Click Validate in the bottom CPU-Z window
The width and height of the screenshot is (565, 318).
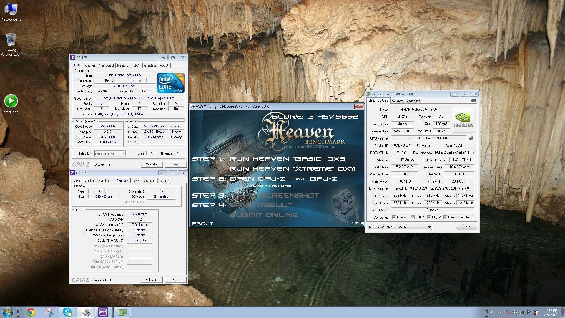[151, 280]
